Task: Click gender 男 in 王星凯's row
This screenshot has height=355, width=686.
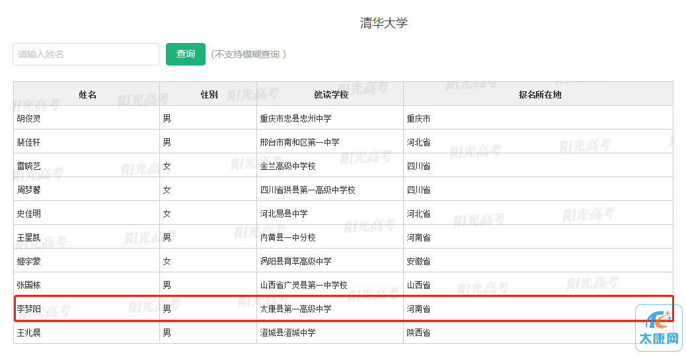Action: pyautogui.click(x=167, y=238)
